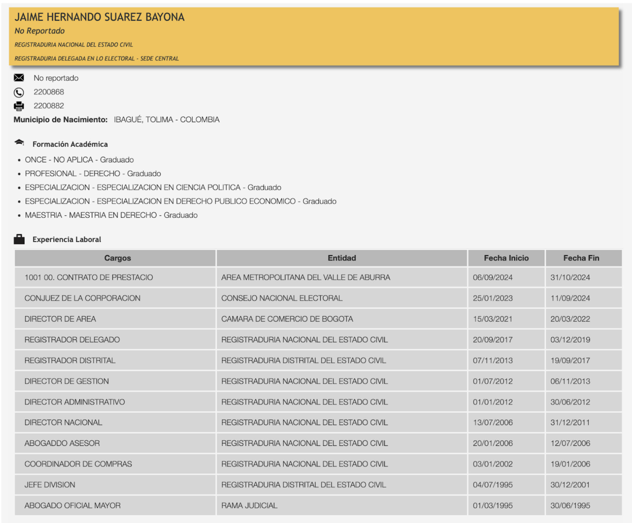Click the briefcase icon for Experiencia Laboral
The image size is (632, 523).
click(x=19, y=239)
